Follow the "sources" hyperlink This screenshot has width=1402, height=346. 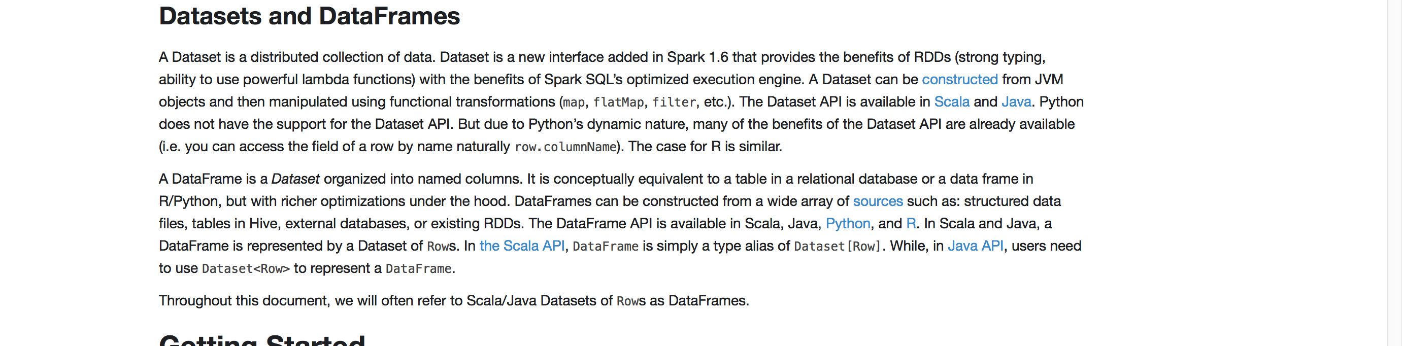pos(877,201)
